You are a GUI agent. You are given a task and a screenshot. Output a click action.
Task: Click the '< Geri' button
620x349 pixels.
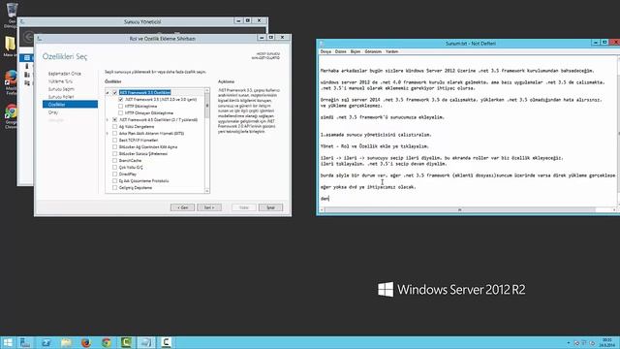(182, 207)
